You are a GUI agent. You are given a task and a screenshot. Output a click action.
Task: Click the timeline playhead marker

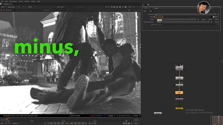[x=7, y=119]
